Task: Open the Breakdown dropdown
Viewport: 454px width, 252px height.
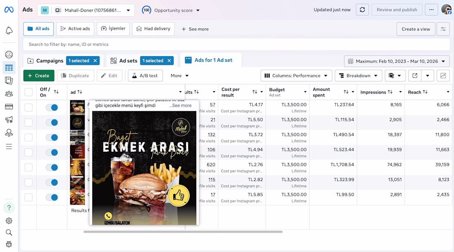Action: tap(358, 76)
